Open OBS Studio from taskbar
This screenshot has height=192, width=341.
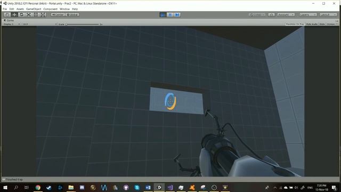214,187
